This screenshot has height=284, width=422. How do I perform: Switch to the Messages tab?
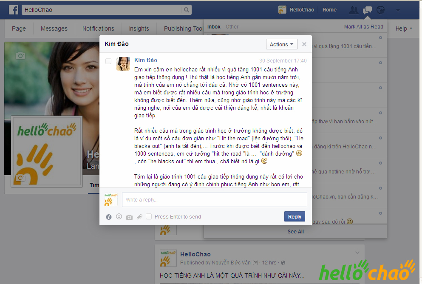[54, 28]
